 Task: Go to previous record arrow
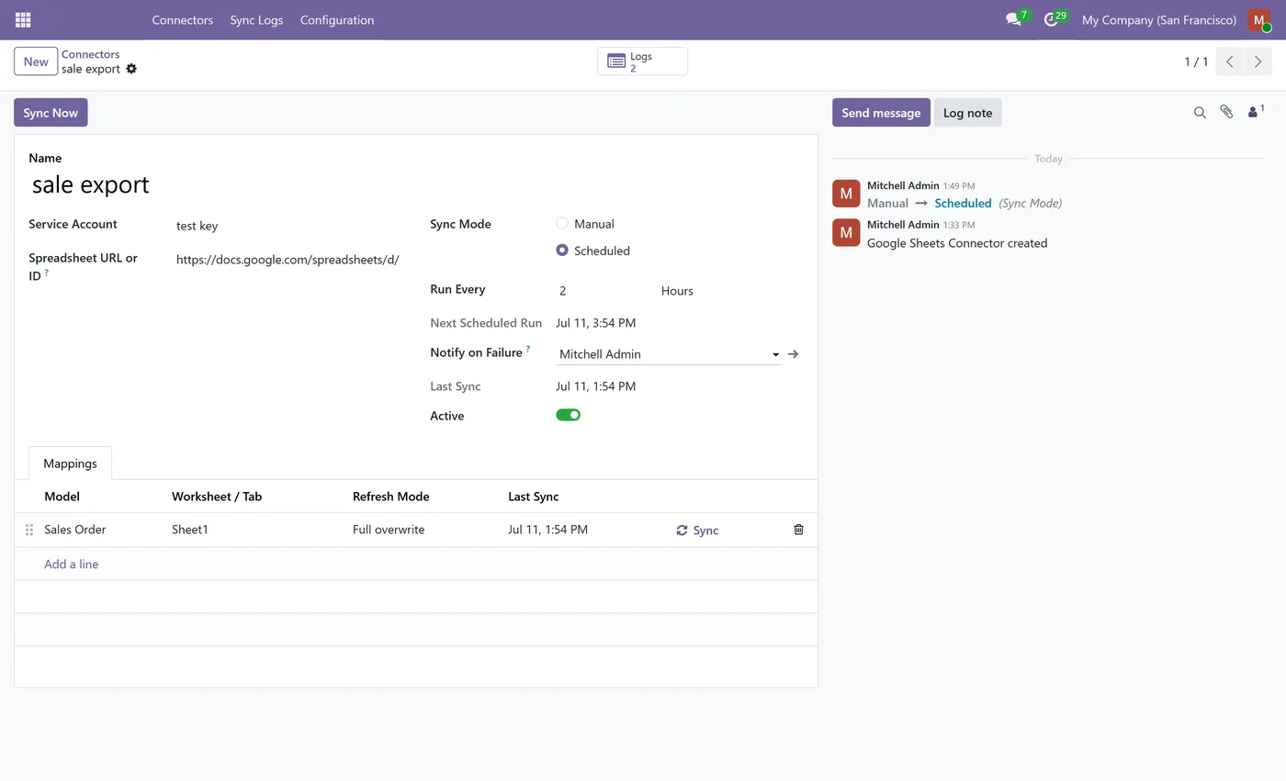(1230, 61)
